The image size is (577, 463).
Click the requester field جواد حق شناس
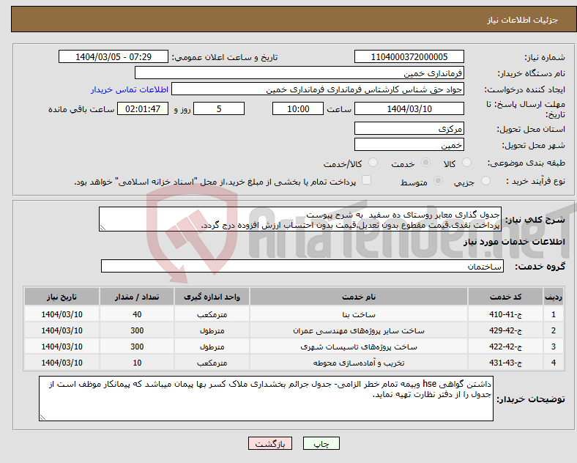click(318, 89)
